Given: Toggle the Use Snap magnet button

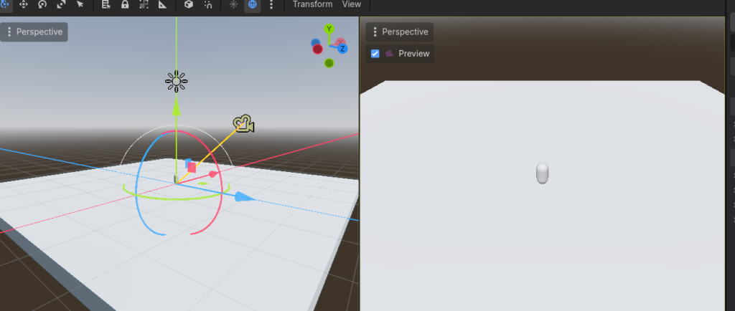Looking at the screenshot, I should 207,4.
